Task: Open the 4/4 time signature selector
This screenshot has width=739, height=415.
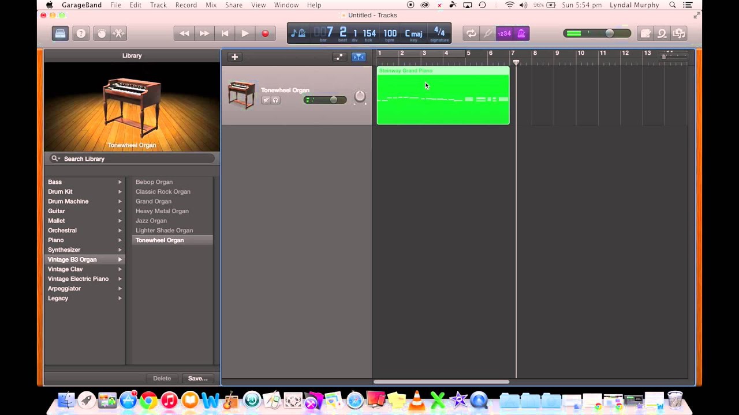Action: [439, 33]
